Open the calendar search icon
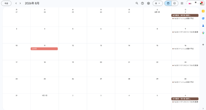The height and width of the screenshot is (110, 206). tap(137, 3)
